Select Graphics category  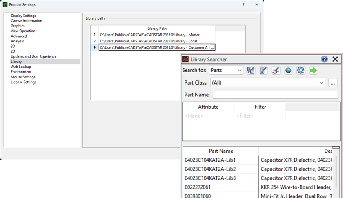tap(18, 26)
